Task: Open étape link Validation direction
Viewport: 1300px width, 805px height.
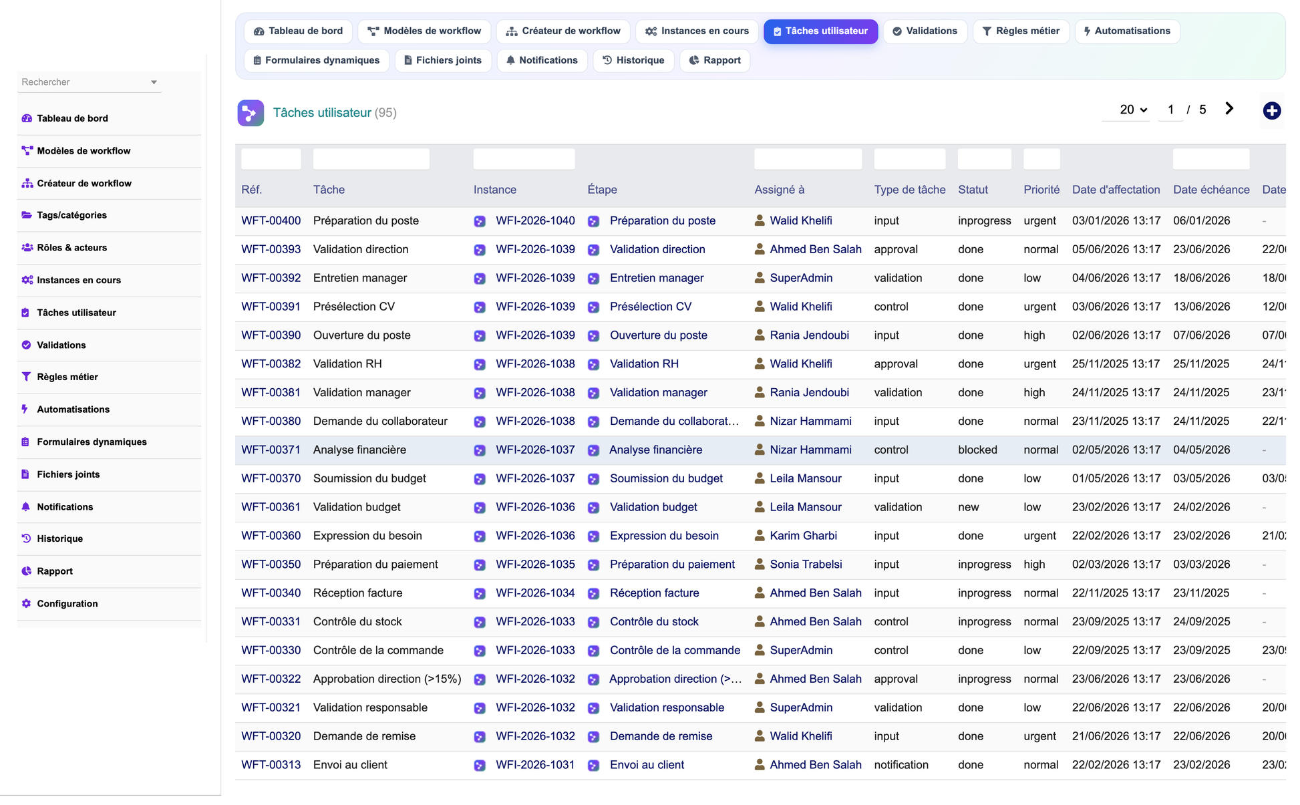Action: tap(657, 249)
